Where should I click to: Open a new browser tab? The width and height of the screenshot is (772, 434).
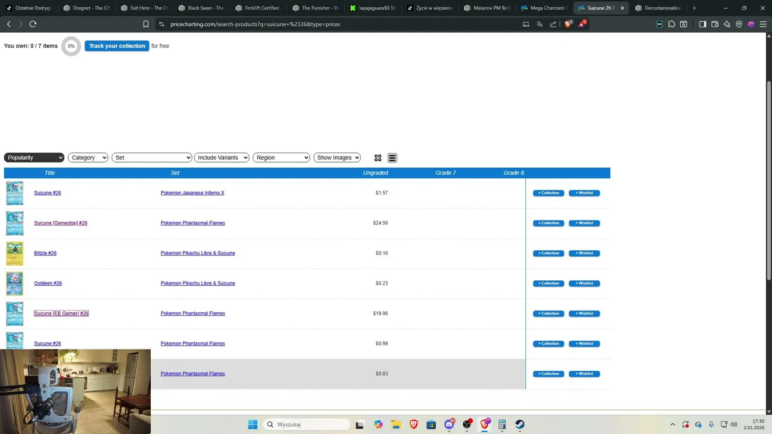694,8
